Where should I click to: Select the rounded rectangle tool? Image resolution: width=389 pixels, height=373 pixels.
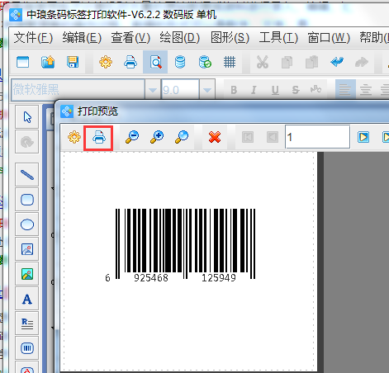tap(27, 200)
